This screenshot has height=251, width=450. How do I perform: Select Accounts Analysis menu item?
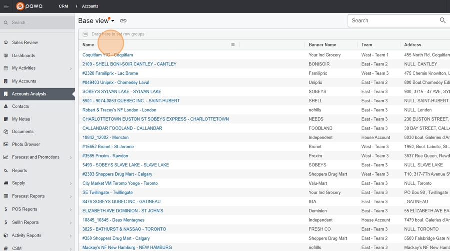click(x=29, y=94)
